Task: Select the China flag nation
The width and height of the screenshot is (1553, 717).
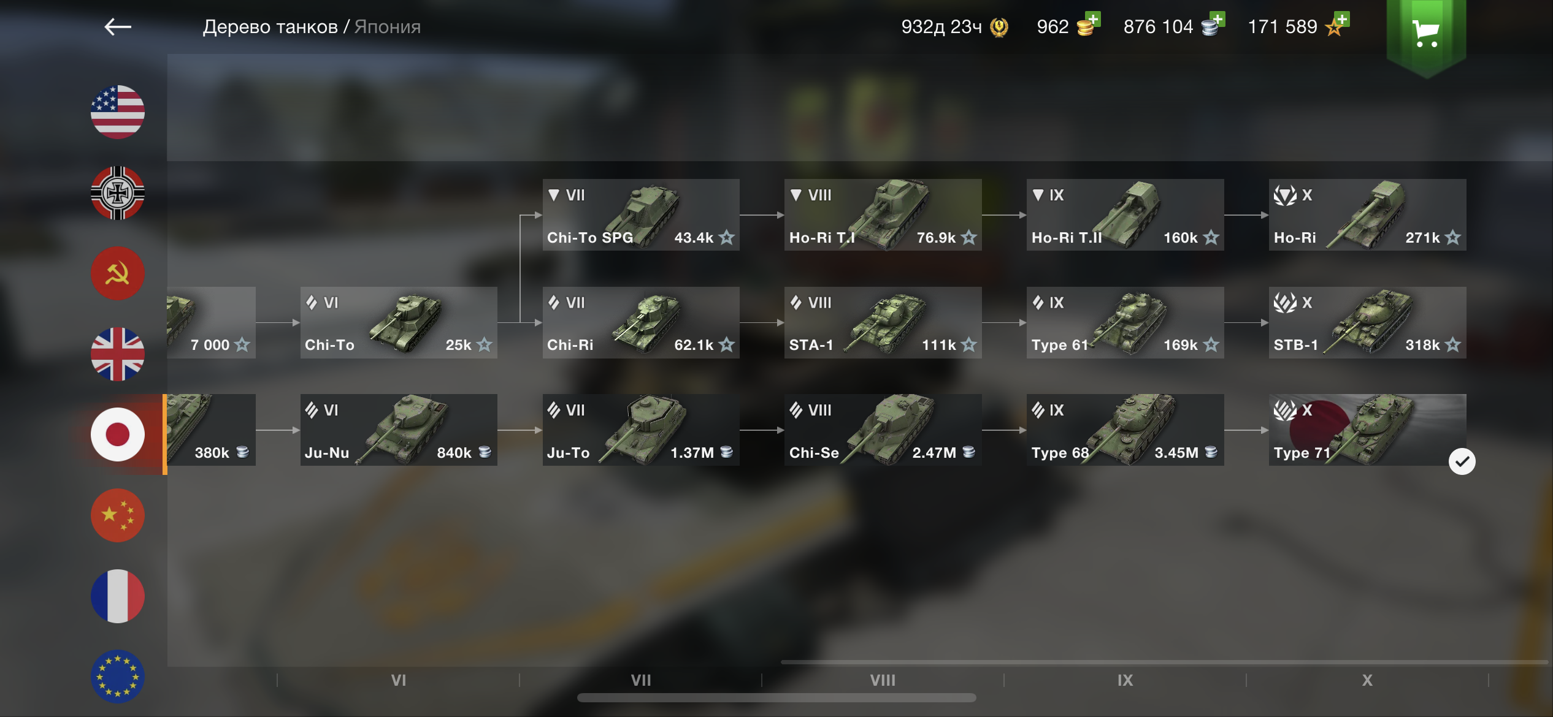Action: [x=118, y=515]
